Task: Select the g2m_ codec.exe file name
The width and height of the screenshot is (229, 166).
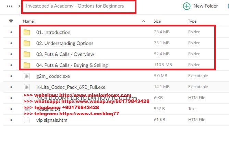Action: [x=53, y=76]
